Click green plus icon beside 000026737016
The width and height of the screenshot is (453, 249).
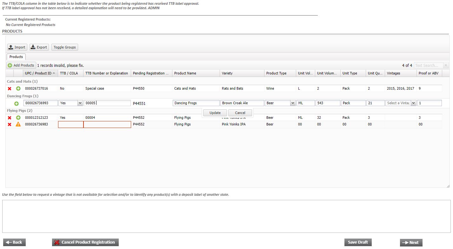[18, 89]
